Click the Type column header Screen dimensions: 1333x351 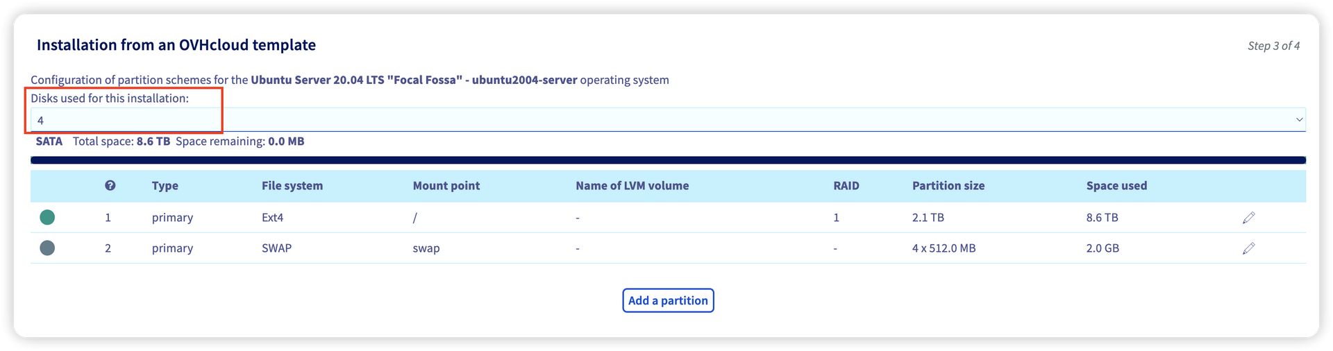165,186
